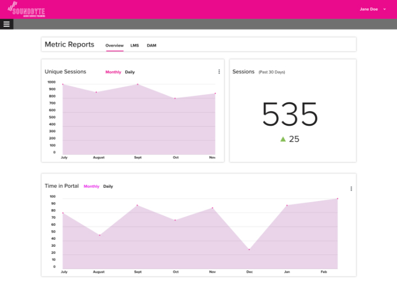The image size is (397, 303).
Task: Select Monthly view for Time in Portal
Action: [91, 186]
